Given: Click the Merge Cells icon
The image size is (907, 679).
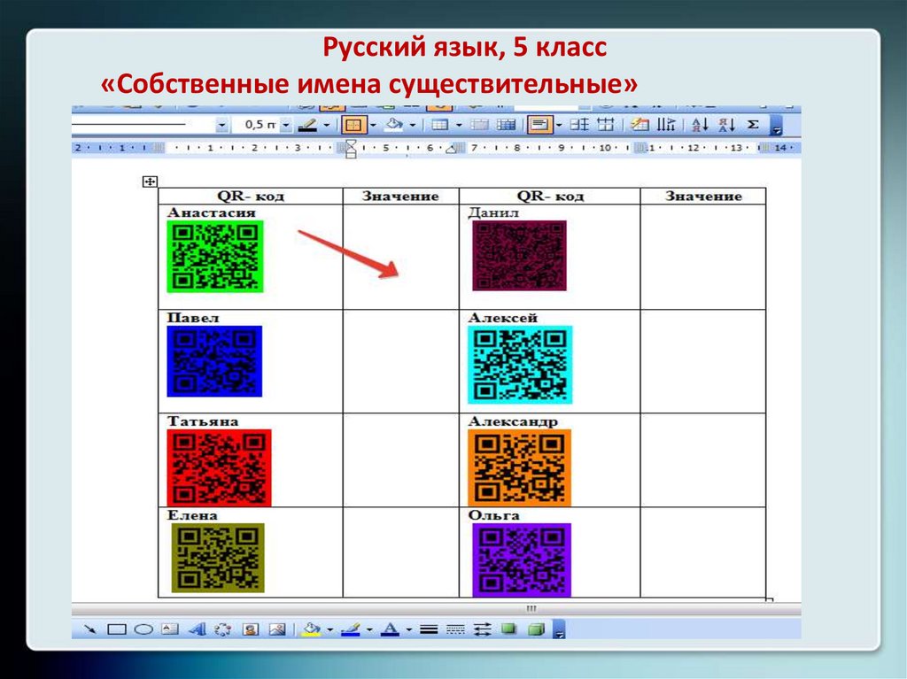Looking at the screenshot, I should click(x=479, y=124).
